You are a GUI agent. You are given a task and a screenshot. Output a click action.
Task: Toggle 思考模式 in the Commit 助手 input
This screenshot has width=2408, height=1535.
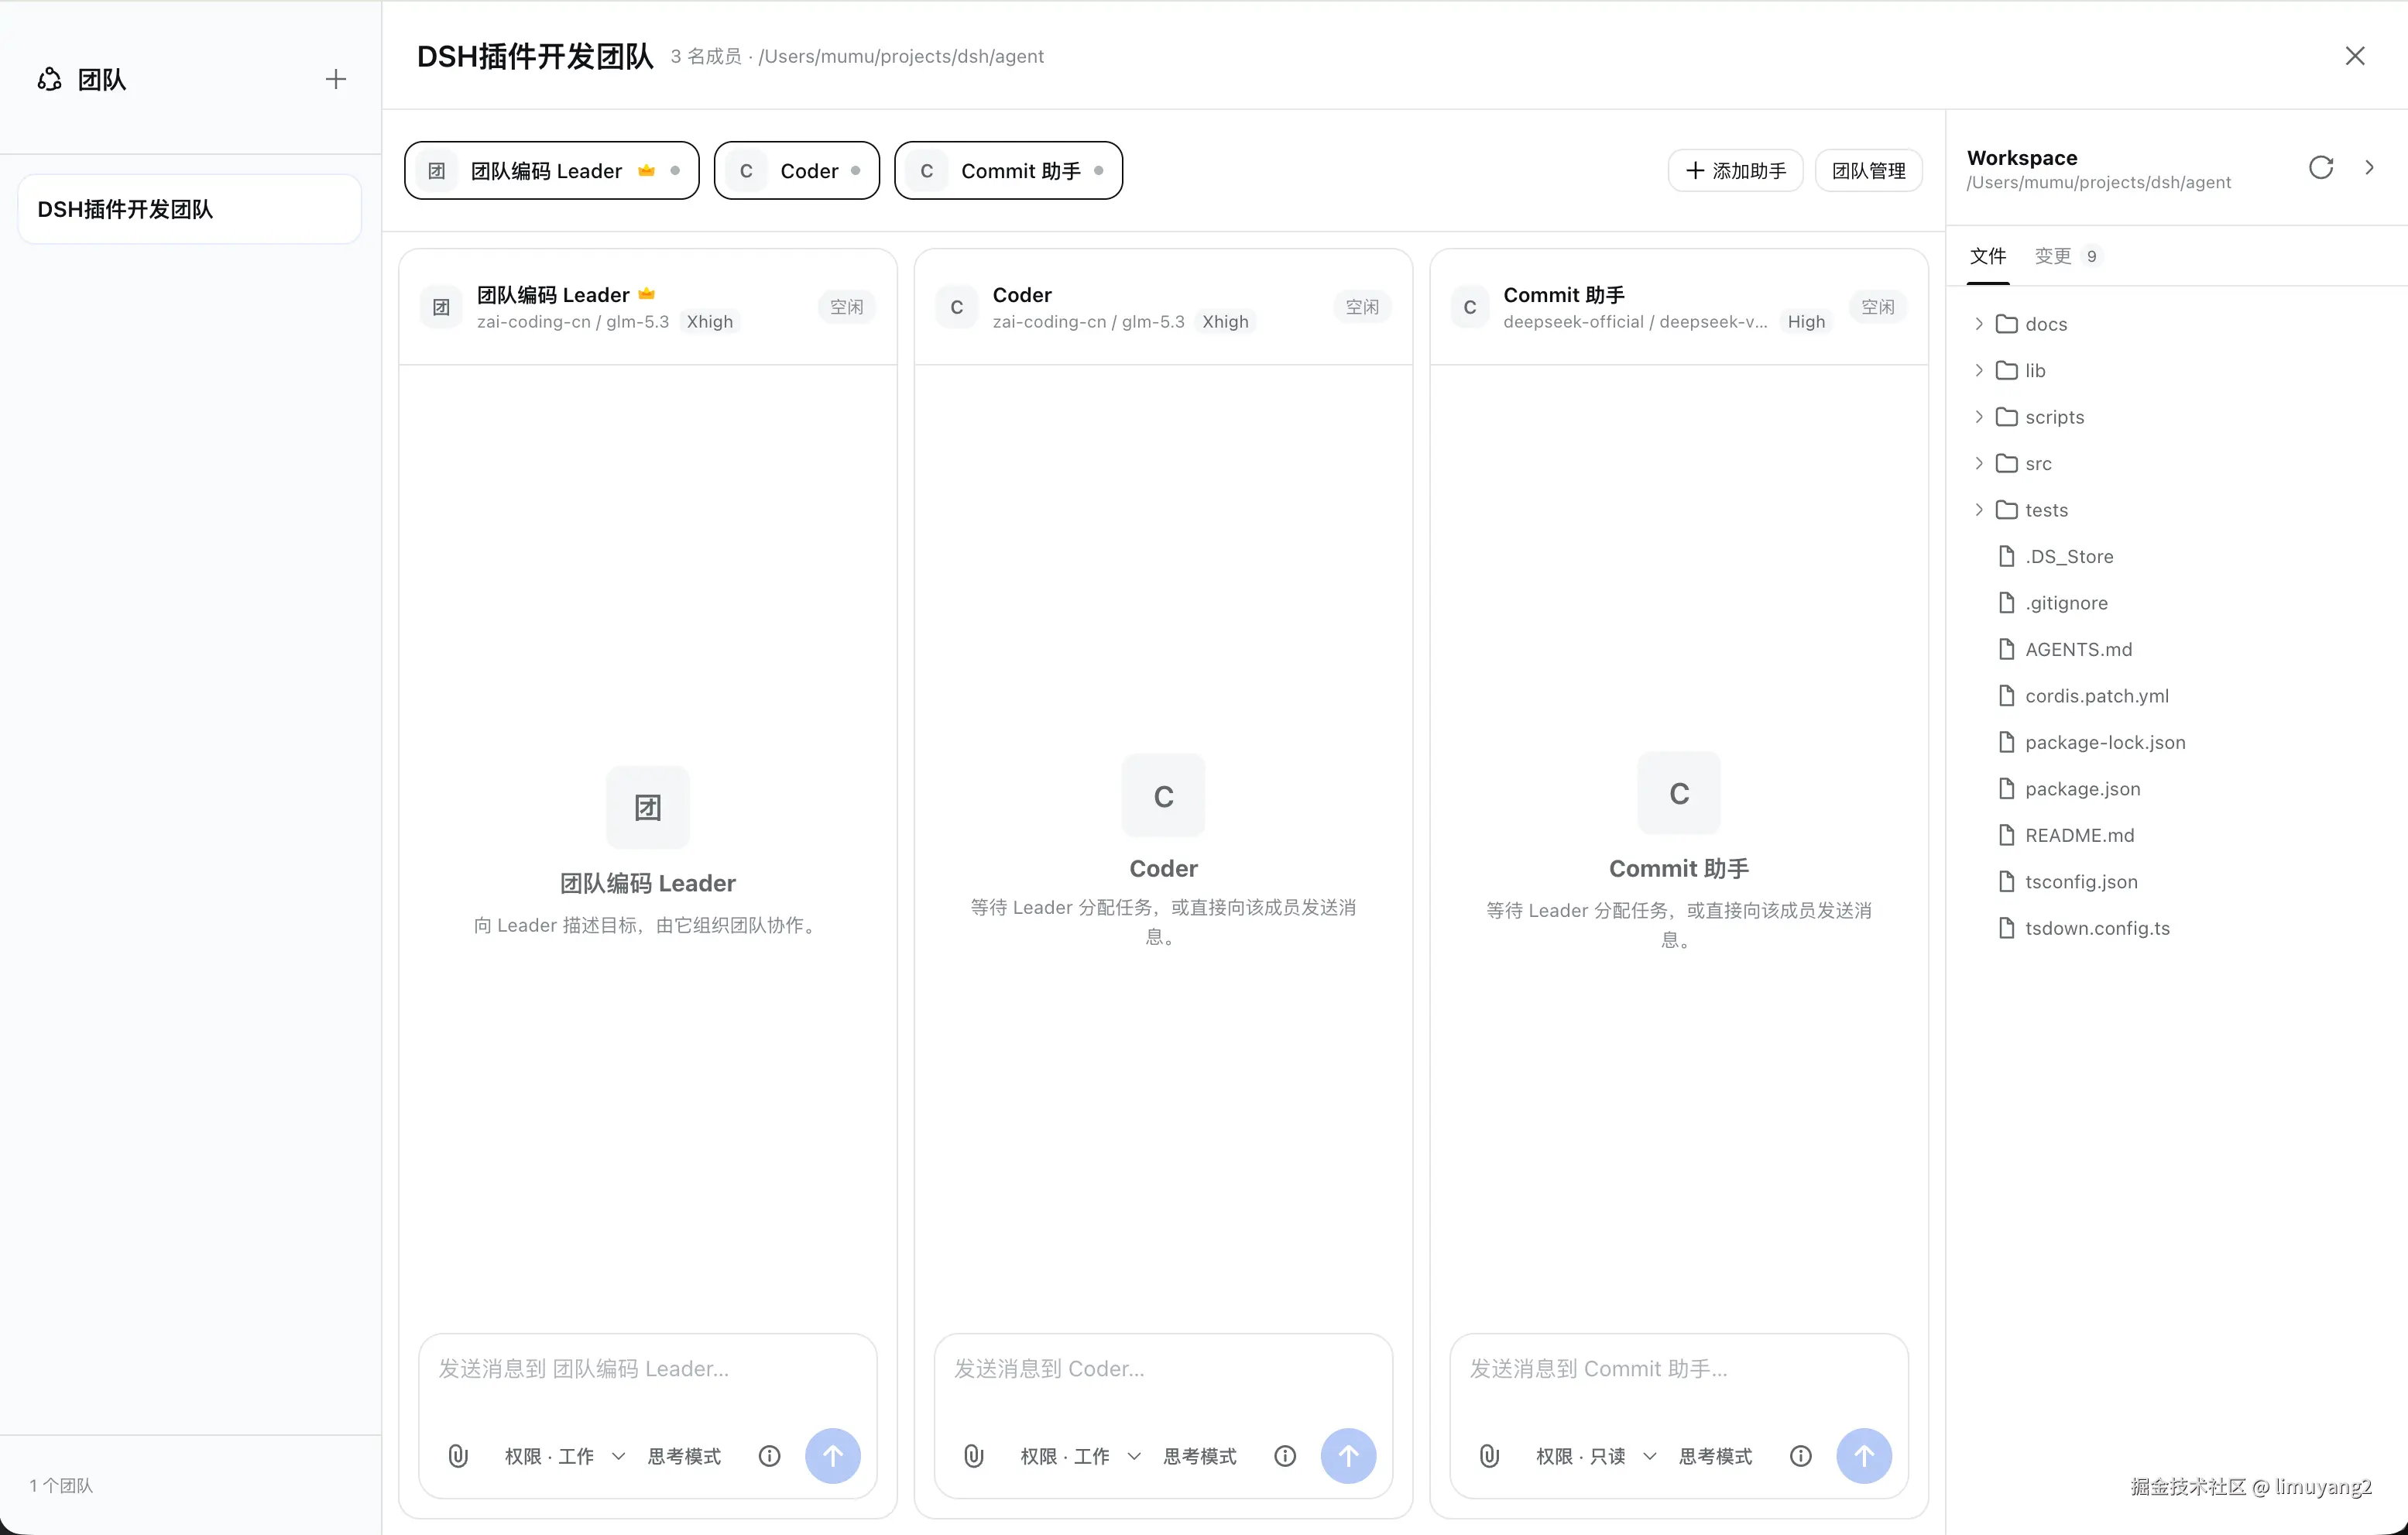[1715, 1456]
